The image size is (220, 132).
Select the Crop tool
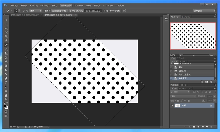6,36
